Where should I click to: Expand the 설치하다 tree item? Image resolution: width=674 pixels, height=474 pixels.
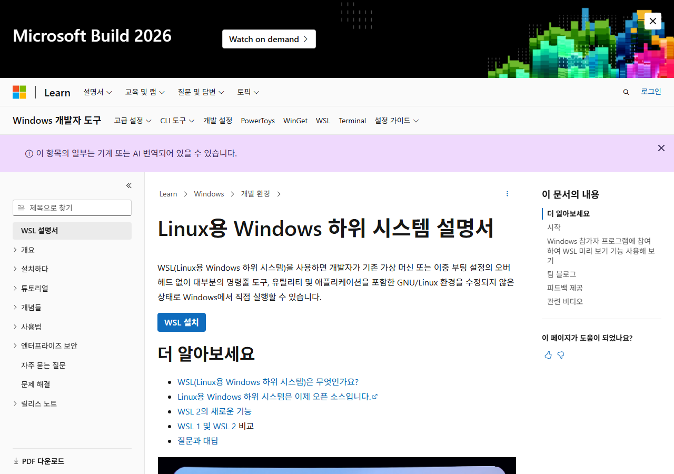pyautogui.click(x=72, y=269)
